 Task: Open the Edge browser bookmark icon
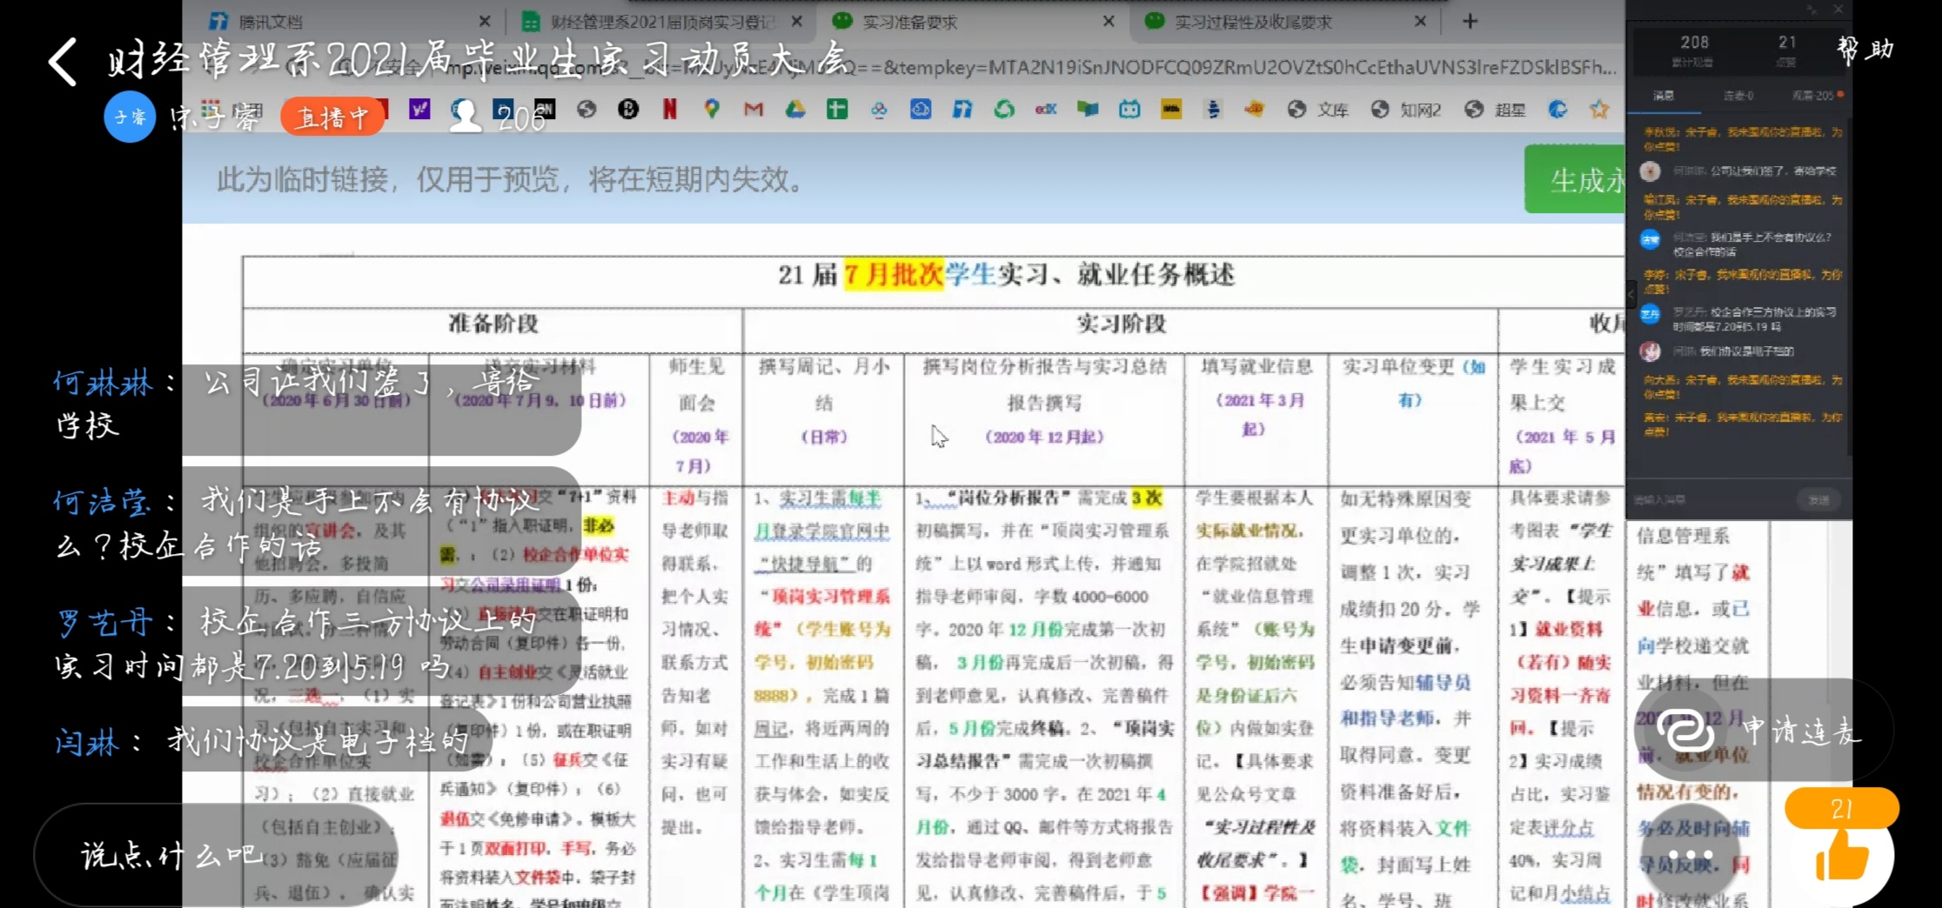click(x=1557, y=109)
